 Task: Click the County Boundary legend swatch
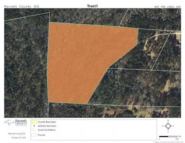click(34, 122)
